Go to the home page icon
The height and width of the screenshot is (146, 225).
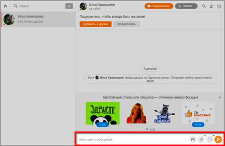(x=5, y=6)
